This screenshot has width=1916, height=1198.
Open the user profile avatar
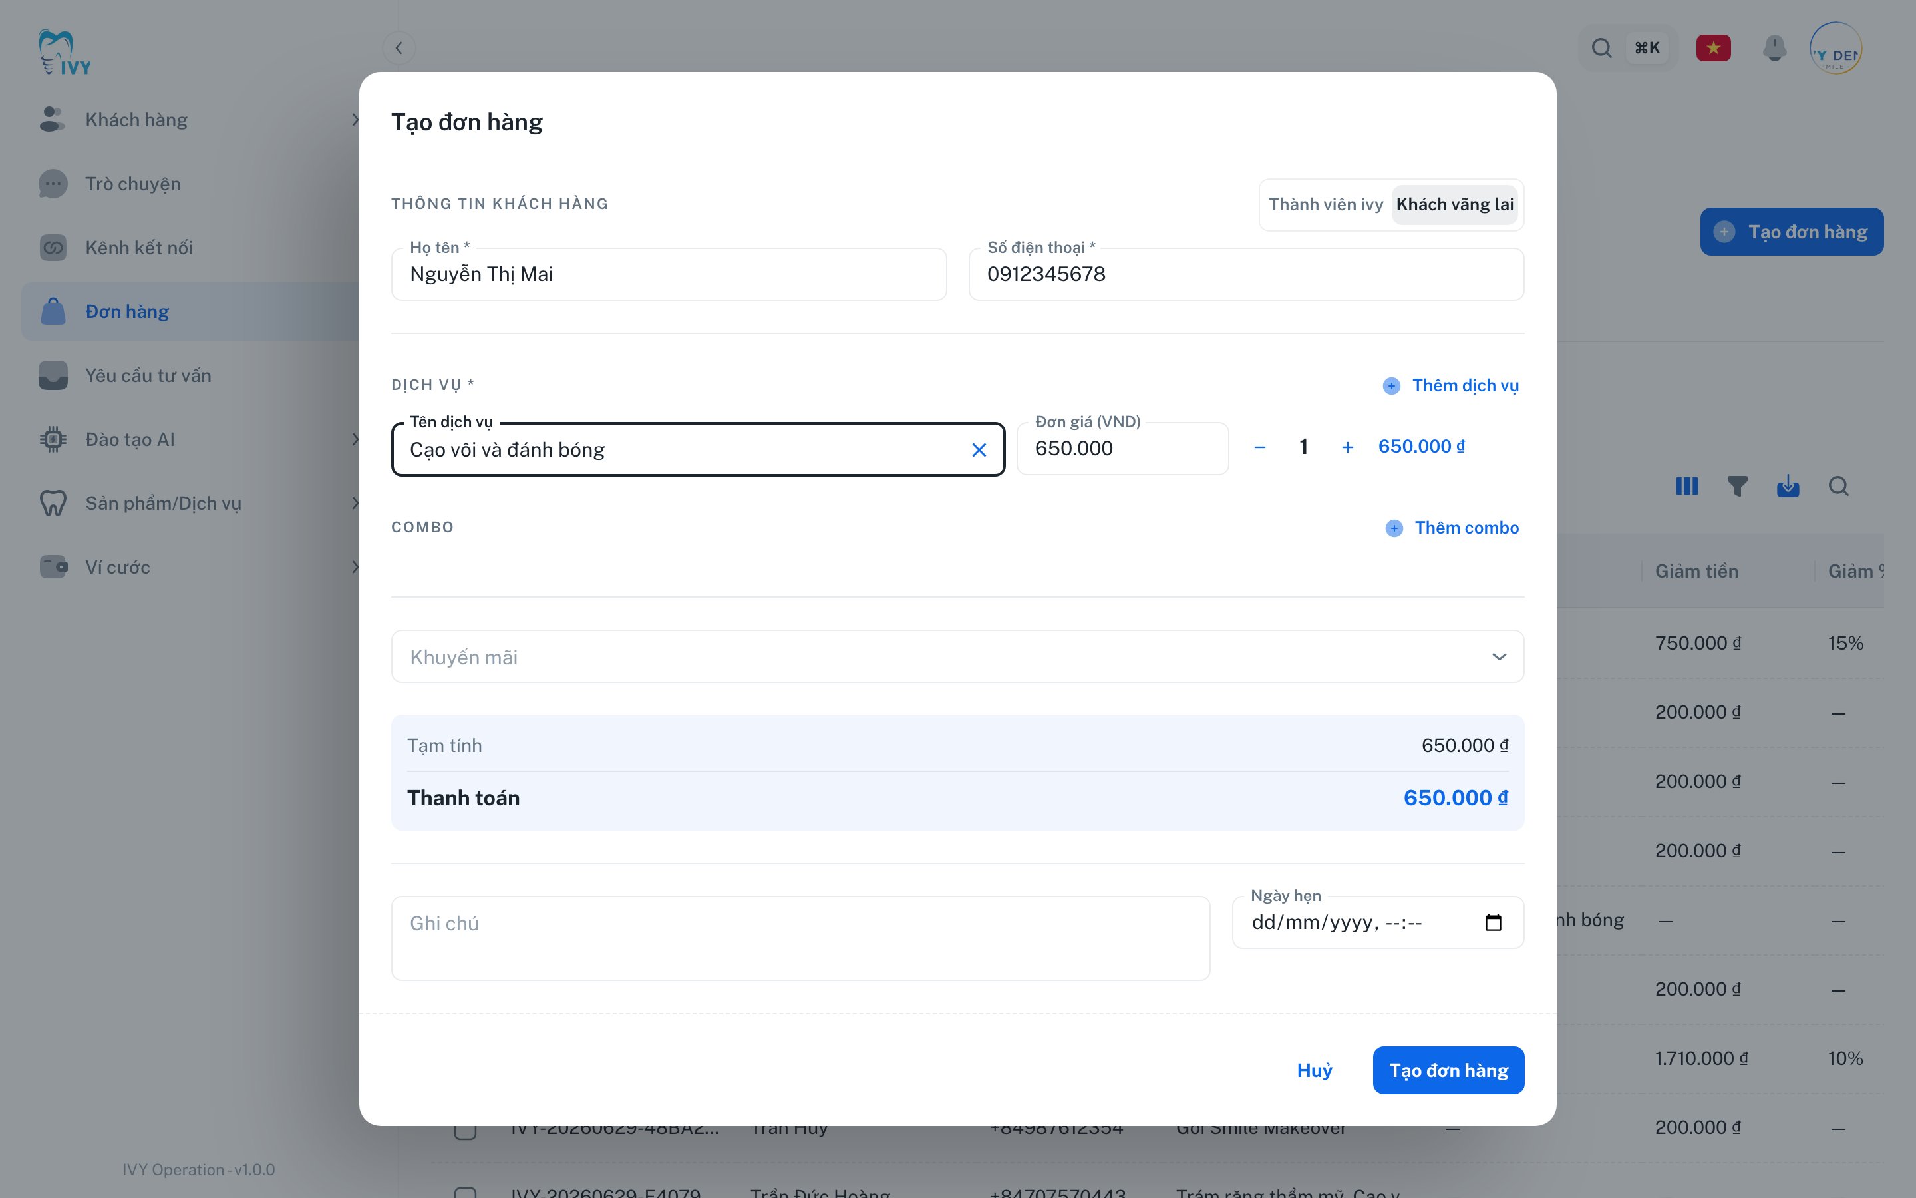pos(1836,49)
